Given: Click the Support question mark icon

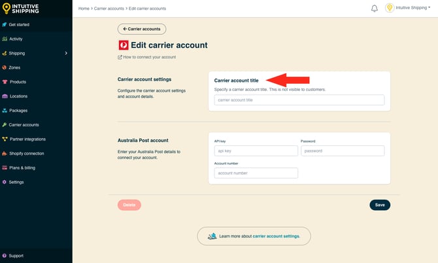Looking at the screenshot, I should 4,256.
